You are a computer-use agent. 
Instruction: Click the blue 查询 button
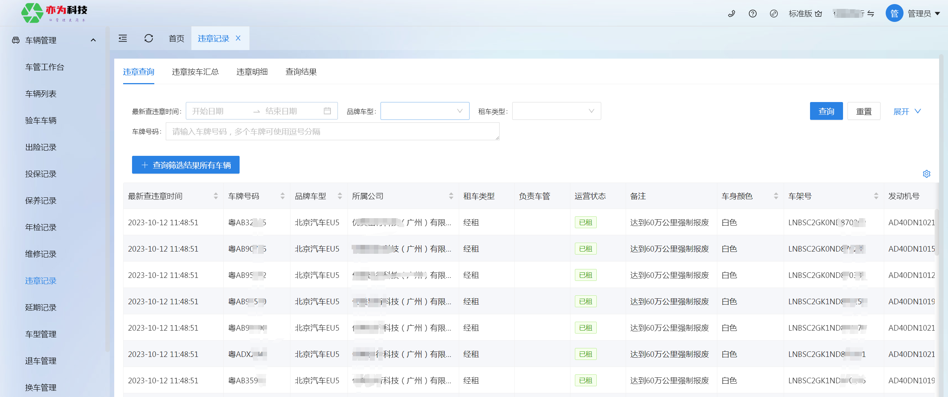(x=826, y=111)
